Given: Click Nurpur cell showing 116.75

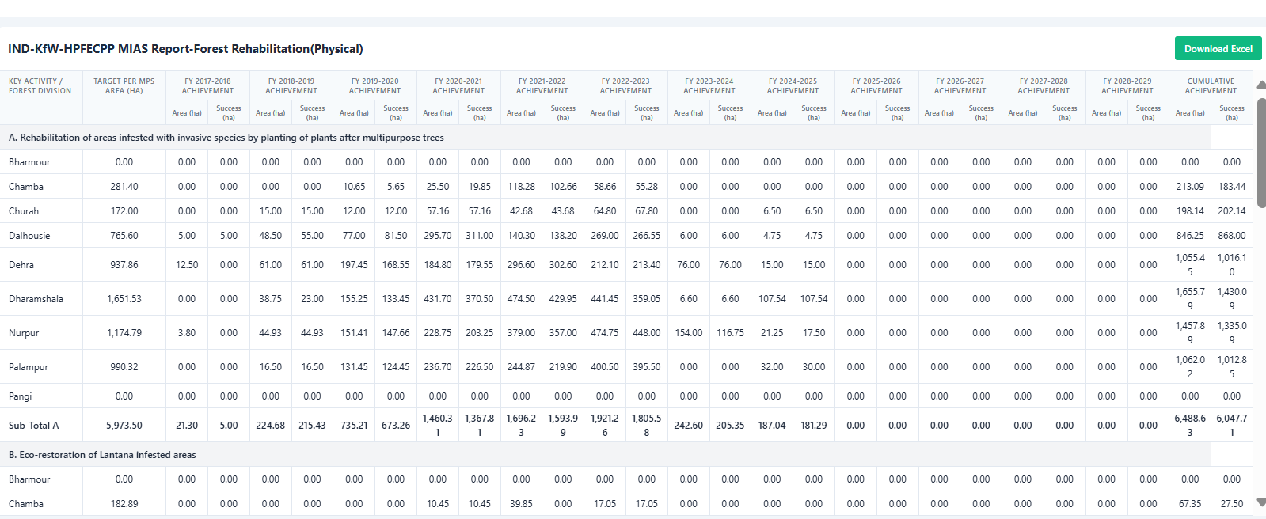Looking at the screenshot, I should point(730,333).
